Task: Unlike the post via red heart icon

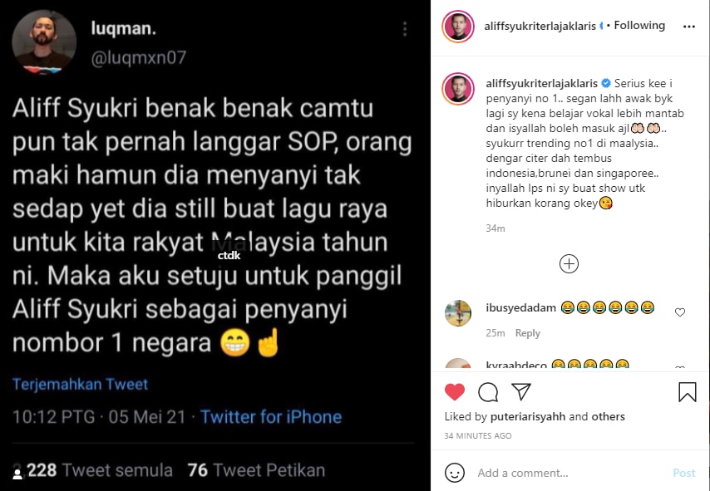Action: [x=455, y=392]
